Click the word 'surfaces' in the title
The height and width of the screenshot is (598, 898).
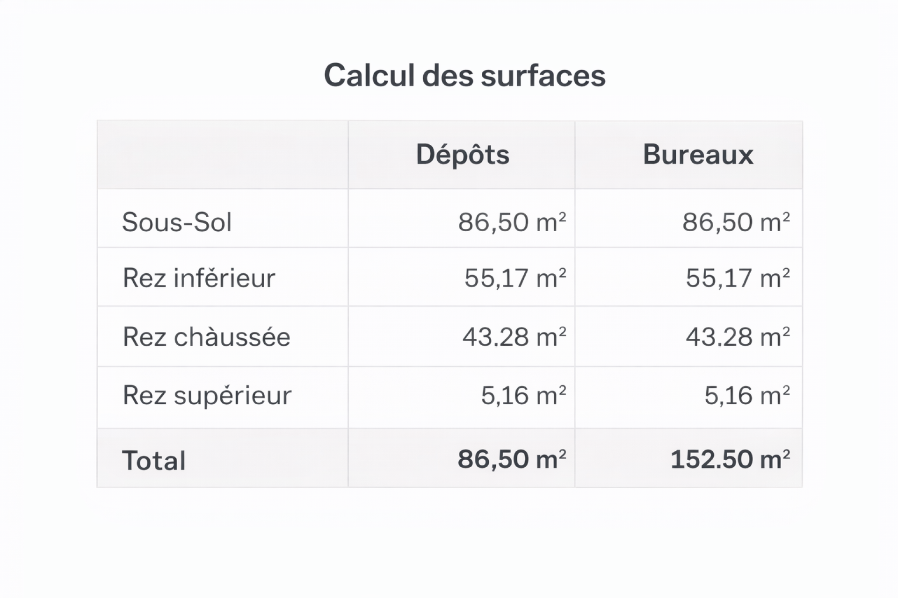click(x=543, y=75)
